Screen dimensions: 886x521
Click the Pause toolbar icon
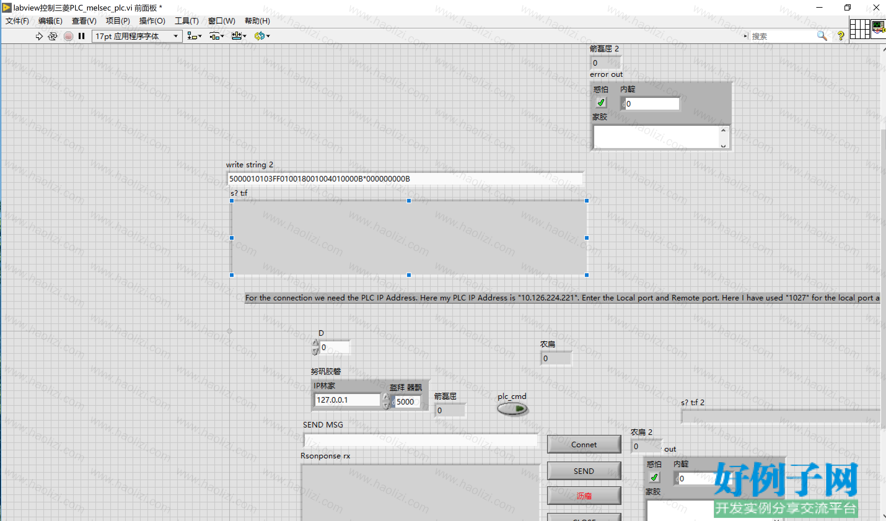point(81,36)
